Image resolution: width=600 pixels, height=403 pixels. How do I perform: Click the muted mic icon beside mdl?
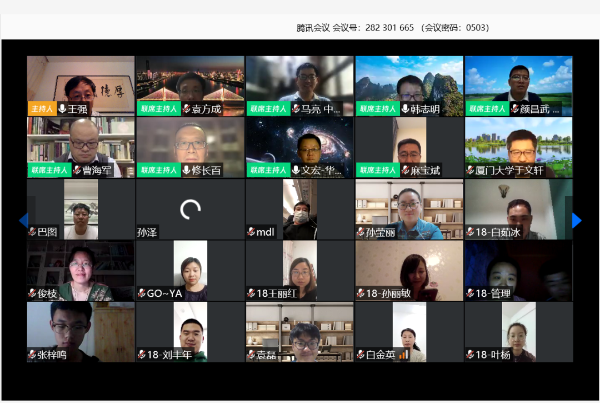click(251, 232)
